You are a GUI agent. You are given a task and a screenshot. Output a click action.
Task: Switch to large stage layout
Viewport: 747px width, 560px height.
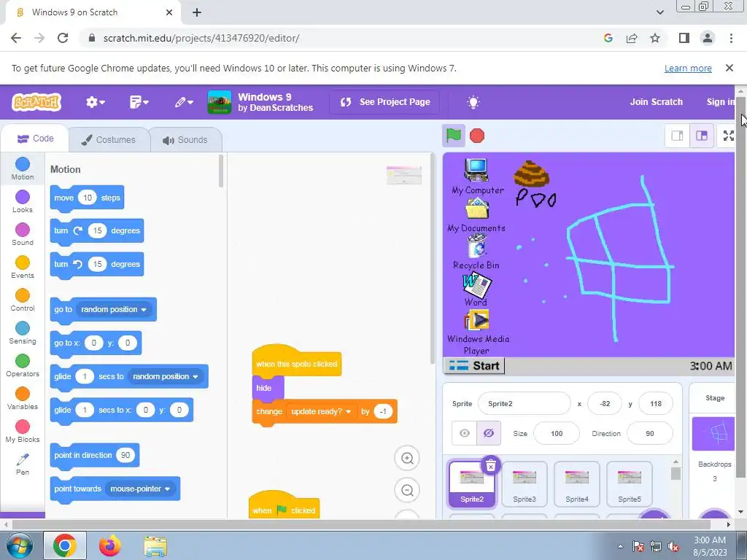702,136
